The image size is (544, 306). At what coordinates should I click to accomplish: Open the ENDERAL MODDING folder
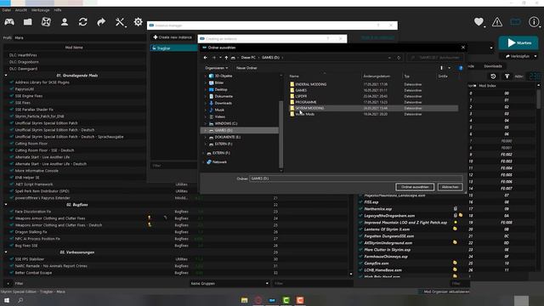click(311, 84)
